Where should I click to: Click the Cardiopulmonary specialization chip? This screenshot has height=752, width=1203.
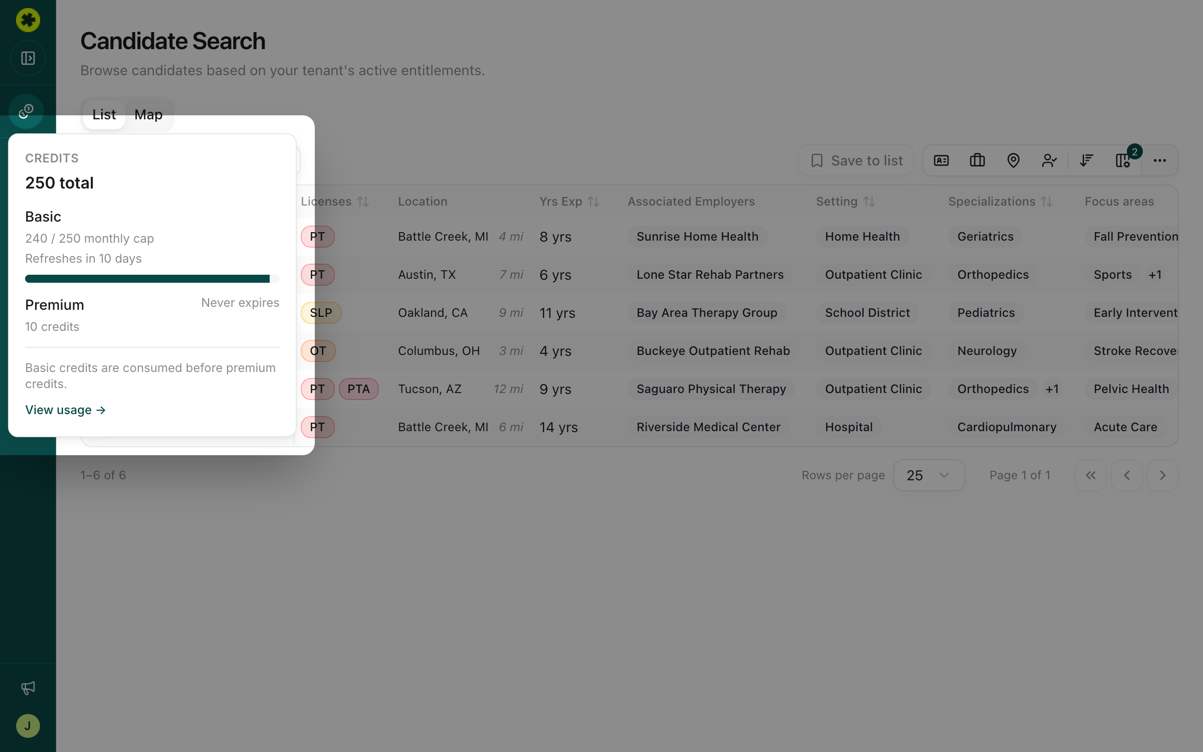click(x=1007, y=427)
